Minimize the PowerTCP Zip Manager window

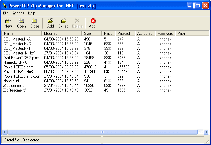[x=190, y=6]
